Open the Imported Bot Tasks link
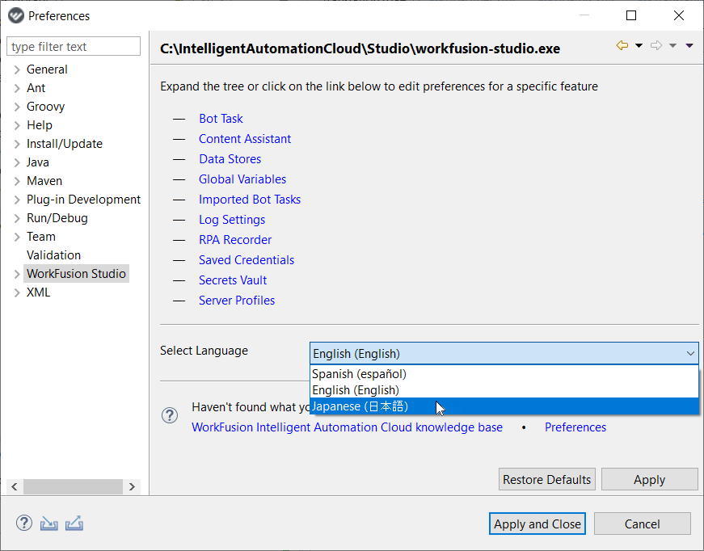 [250, 200]
